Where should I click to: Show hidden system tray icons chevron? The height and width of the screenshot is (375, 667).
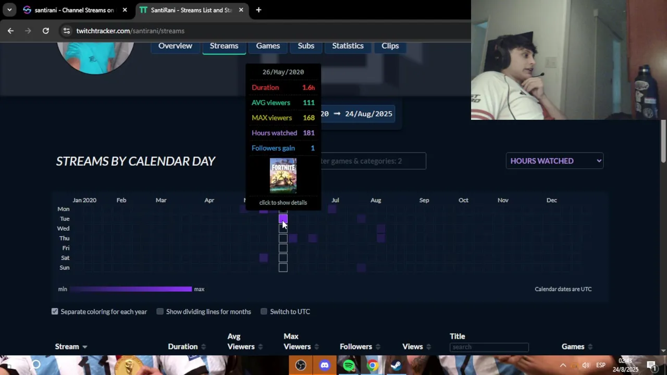coord(563,365)
